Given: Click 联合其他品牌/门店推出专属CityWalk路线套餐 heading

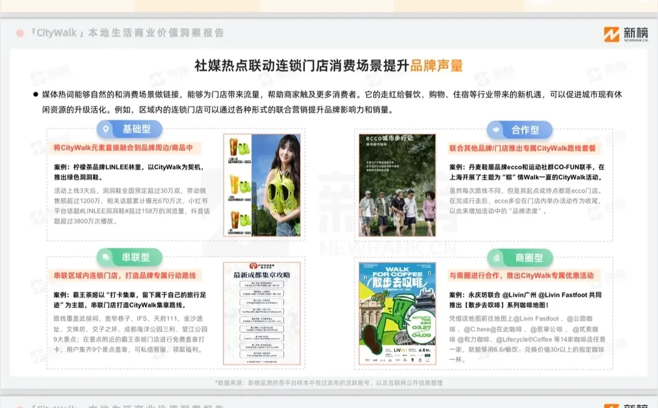Looking at the screenshot, I should point(523,148).
